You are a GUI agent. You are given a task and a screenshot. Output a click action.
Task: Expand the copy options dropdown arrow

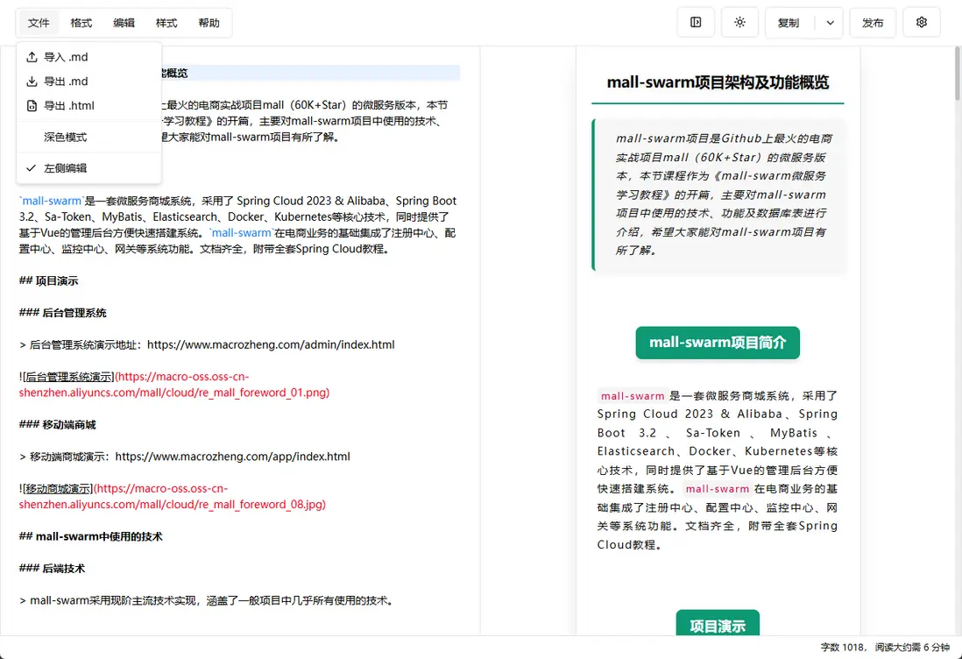click(x=830, y=23)
